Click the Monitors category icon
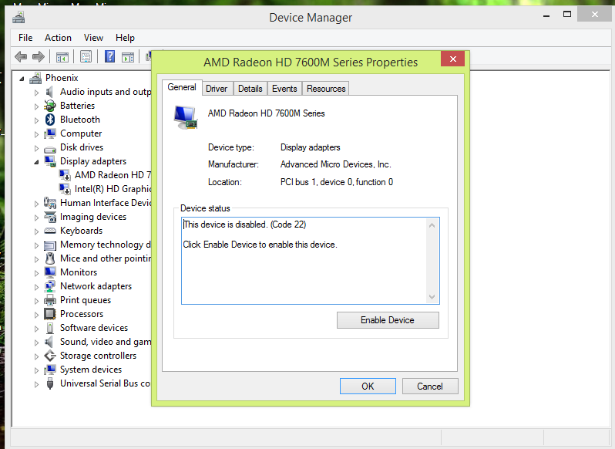Screen dimensions: 615x449 pyautogui.click(x=50, y=272)
